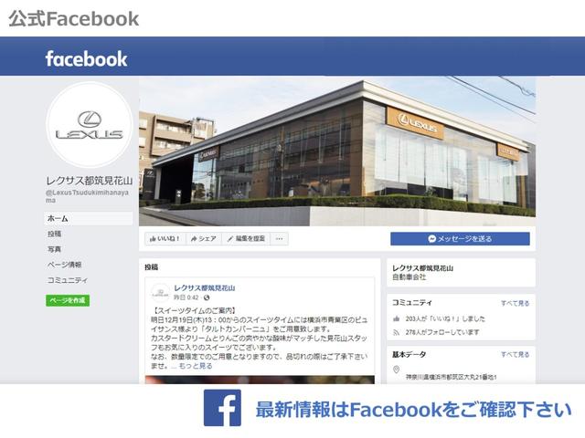Screen dimensions: 585x438
Task: Select the ホーム tab in sidebar
Action: click(x=89, y=219)
